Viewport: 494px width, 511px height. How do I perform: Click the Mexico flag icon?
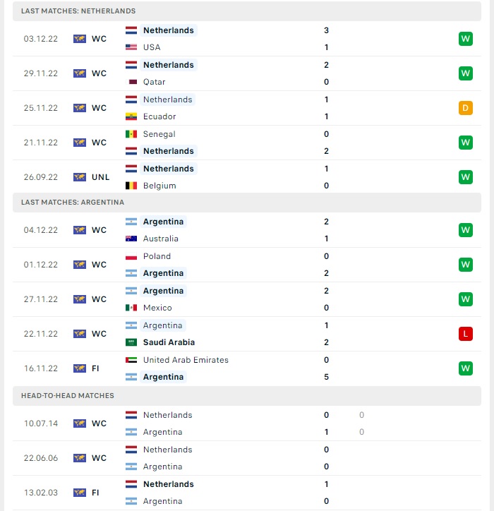pyautogui.click(x=131, y=308)
